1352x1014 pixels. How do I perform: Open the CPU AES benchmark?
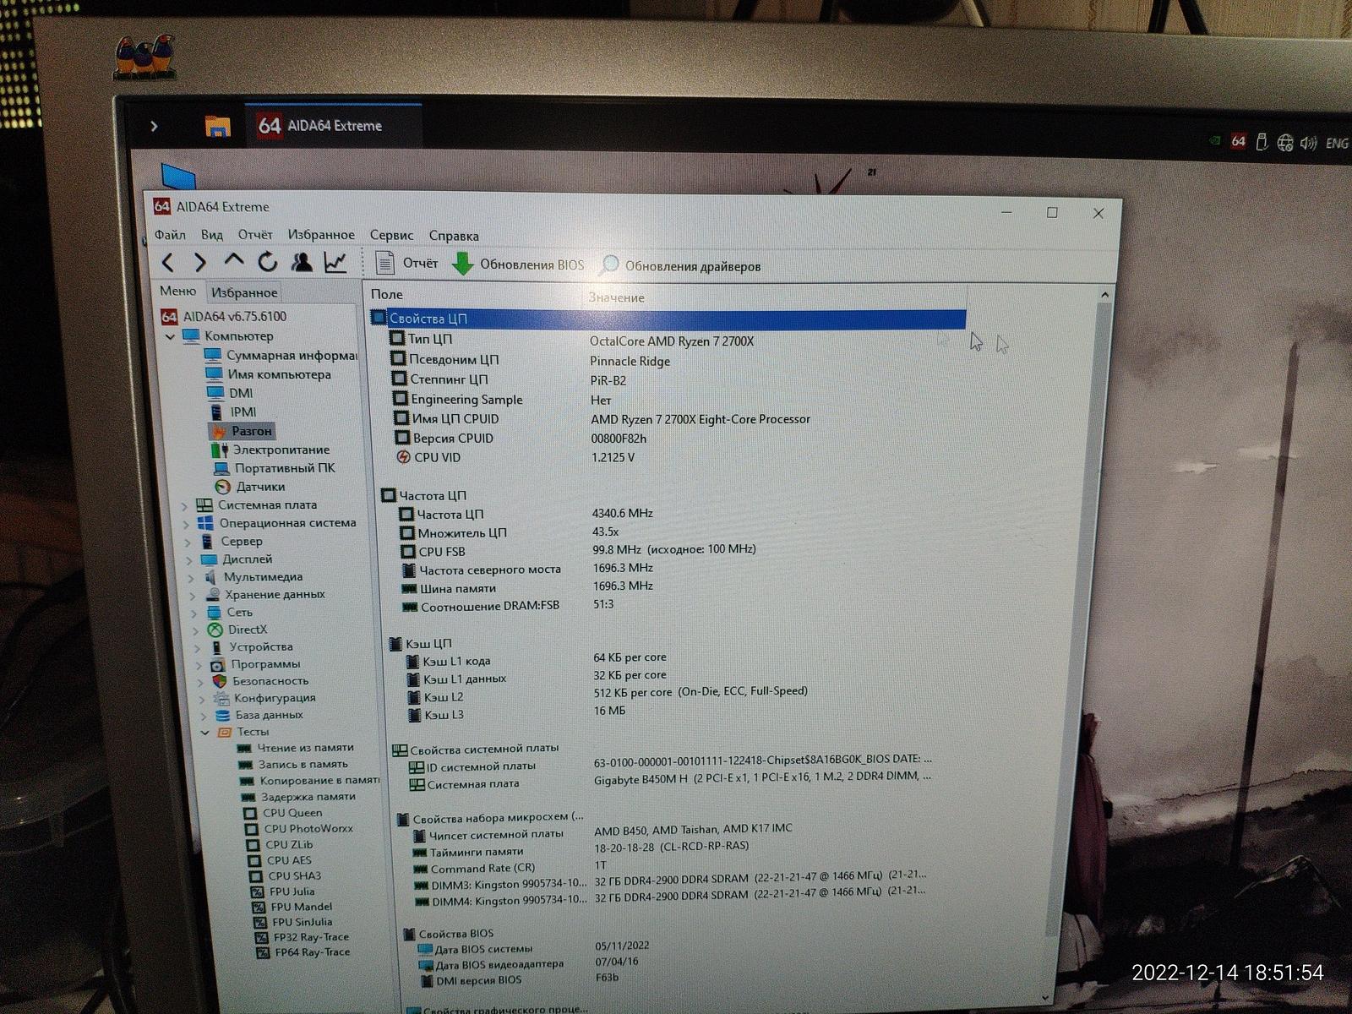click(280, 861)
